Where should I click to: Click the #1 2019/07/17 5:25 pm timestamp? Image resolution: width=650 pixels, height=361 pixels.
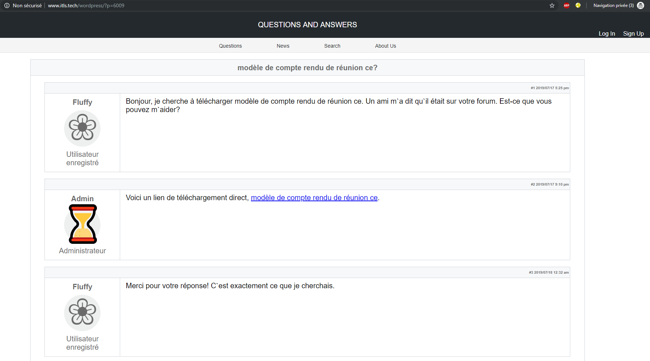(549, 88)
